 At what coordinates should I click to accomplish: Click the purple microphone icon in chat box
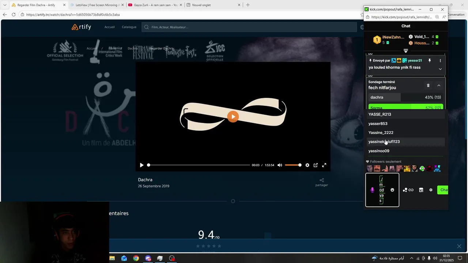tap(372, 190)
